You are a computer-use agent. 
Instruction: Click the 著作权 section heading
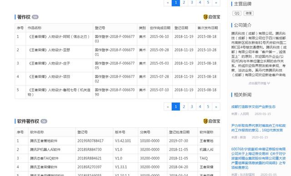click(24, 17)
